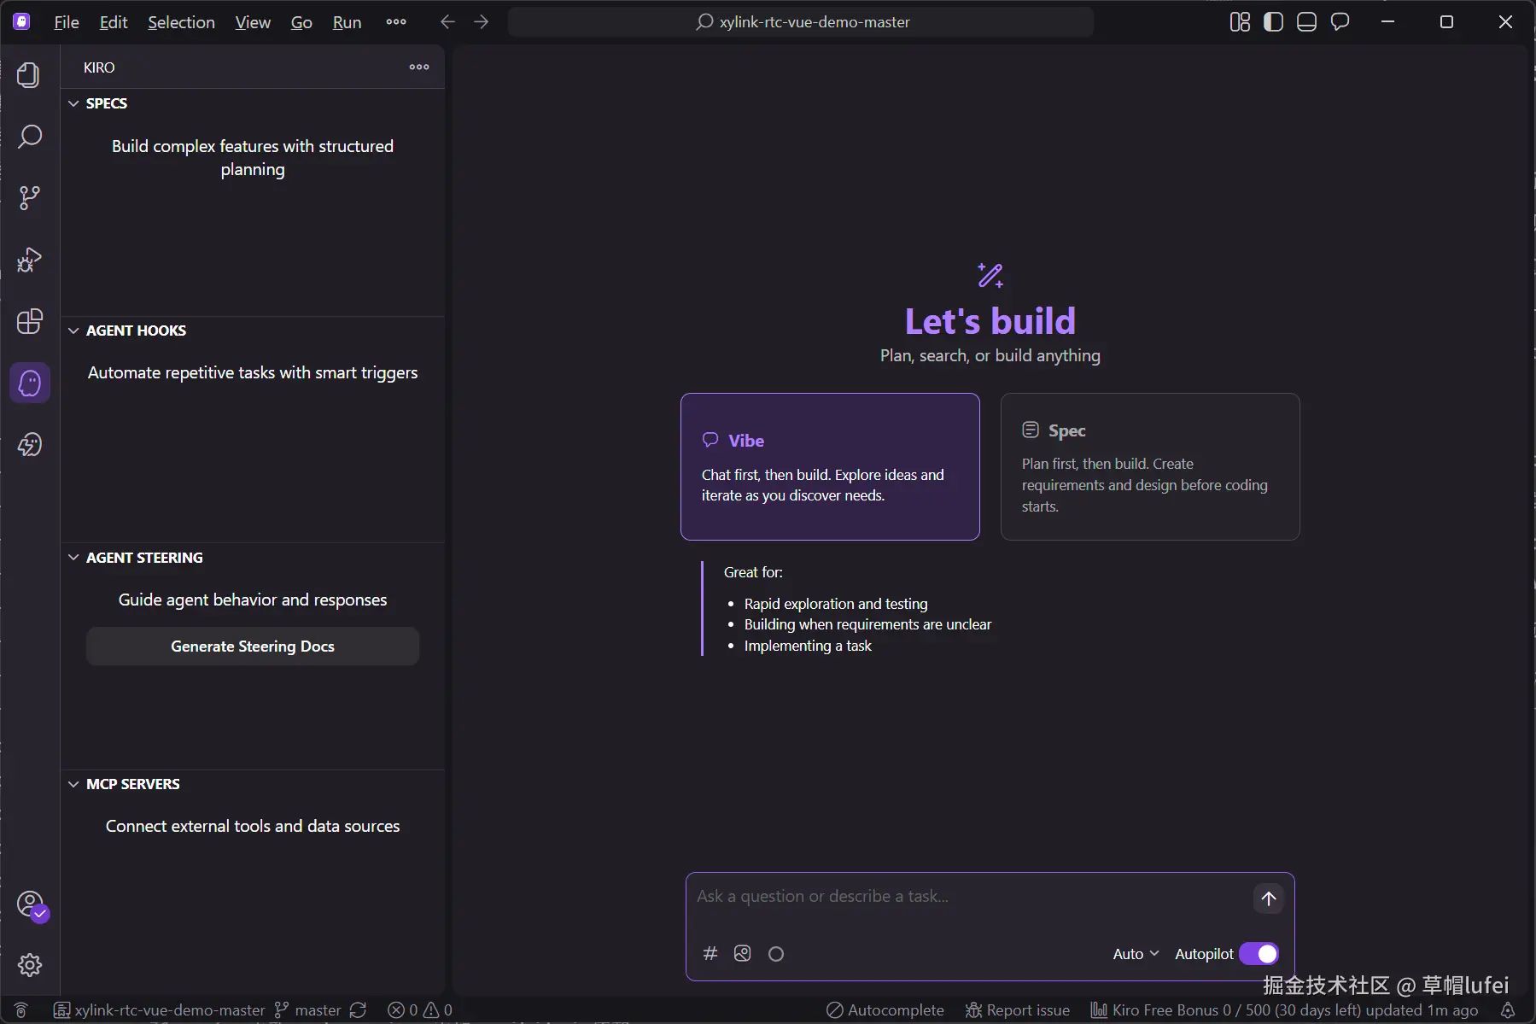The height and width of the screenshot is (1024, 1536).
Task: Open the customize layout icon
Action: click(x=1240, y=21)
